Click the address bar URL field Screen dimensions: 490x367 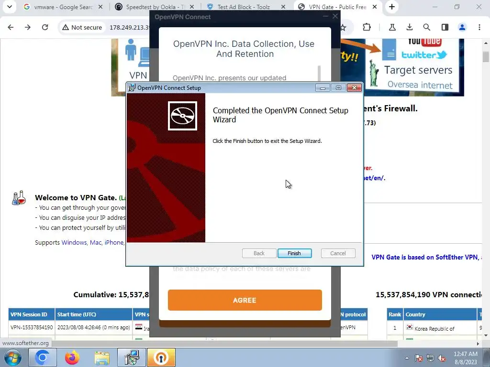pos(129,27)
